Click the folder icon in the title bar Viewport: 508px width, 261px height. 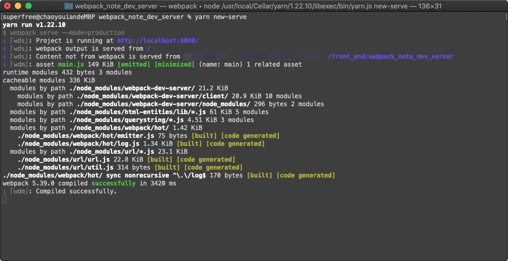68,6
